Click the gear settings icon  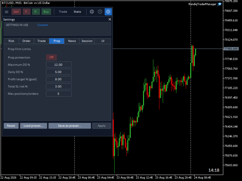pos(108,12)
